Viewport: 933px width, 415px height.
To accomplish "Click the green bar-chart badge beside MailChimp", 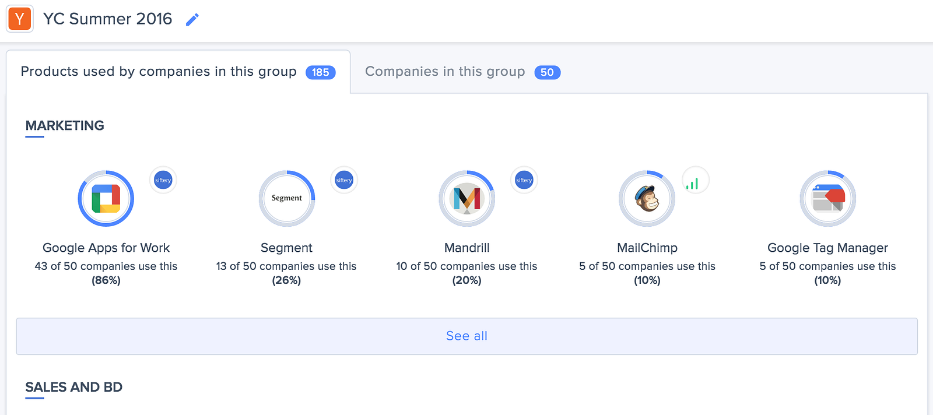I will click(x=695, y=180).
